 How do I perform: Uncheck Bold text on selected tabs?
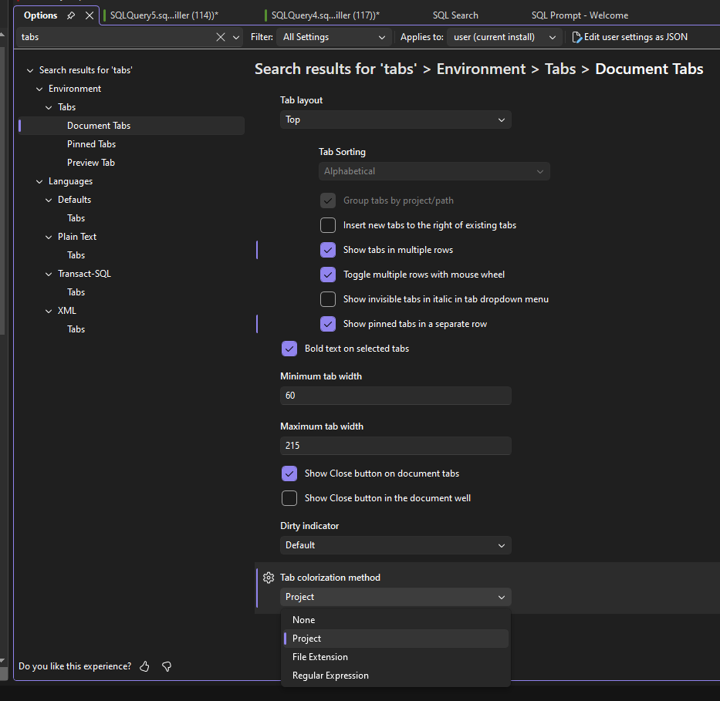coord(289,349)
